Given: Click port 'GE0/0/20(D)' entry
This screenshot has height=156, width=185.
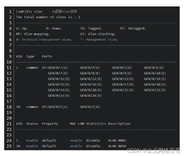Looking at the screenshot, I should [91, 90].
